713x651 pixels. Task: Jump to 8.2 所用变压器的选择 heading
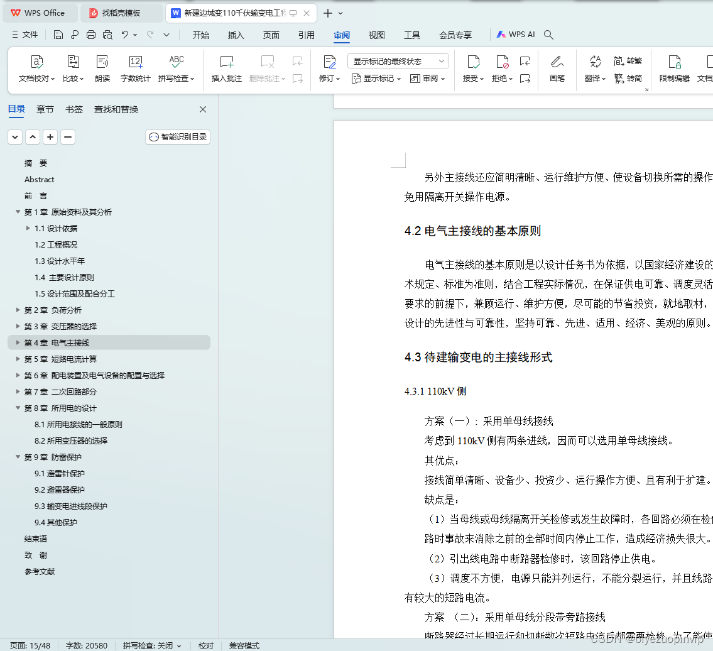click(x=71, y=441)
